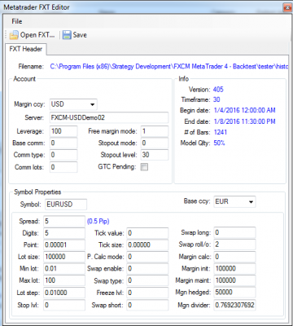Click the Lot step input field
The width and height of the screenshot is (293, 326).
tap(64, 293)
